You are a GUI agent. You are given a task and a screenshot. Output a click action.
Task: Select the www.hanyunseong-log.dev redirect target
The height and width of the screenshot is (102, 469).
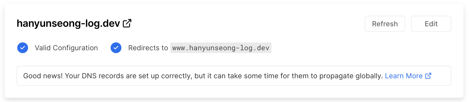(x=221, y=48)
